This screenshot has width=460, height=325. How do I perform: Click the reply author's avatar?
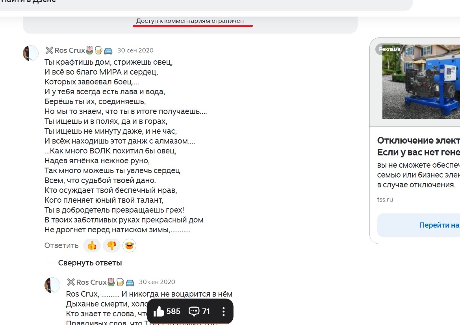tap(52, 285)
